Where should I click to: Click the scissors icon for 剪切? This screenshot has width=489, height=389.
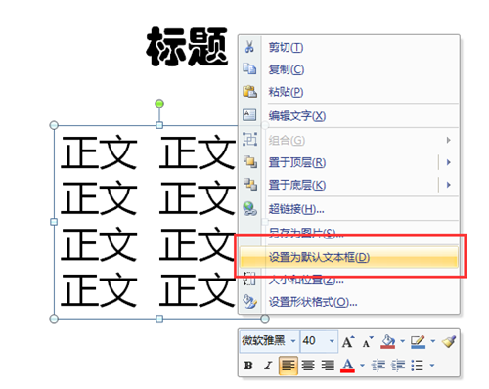tap(249, 47)
